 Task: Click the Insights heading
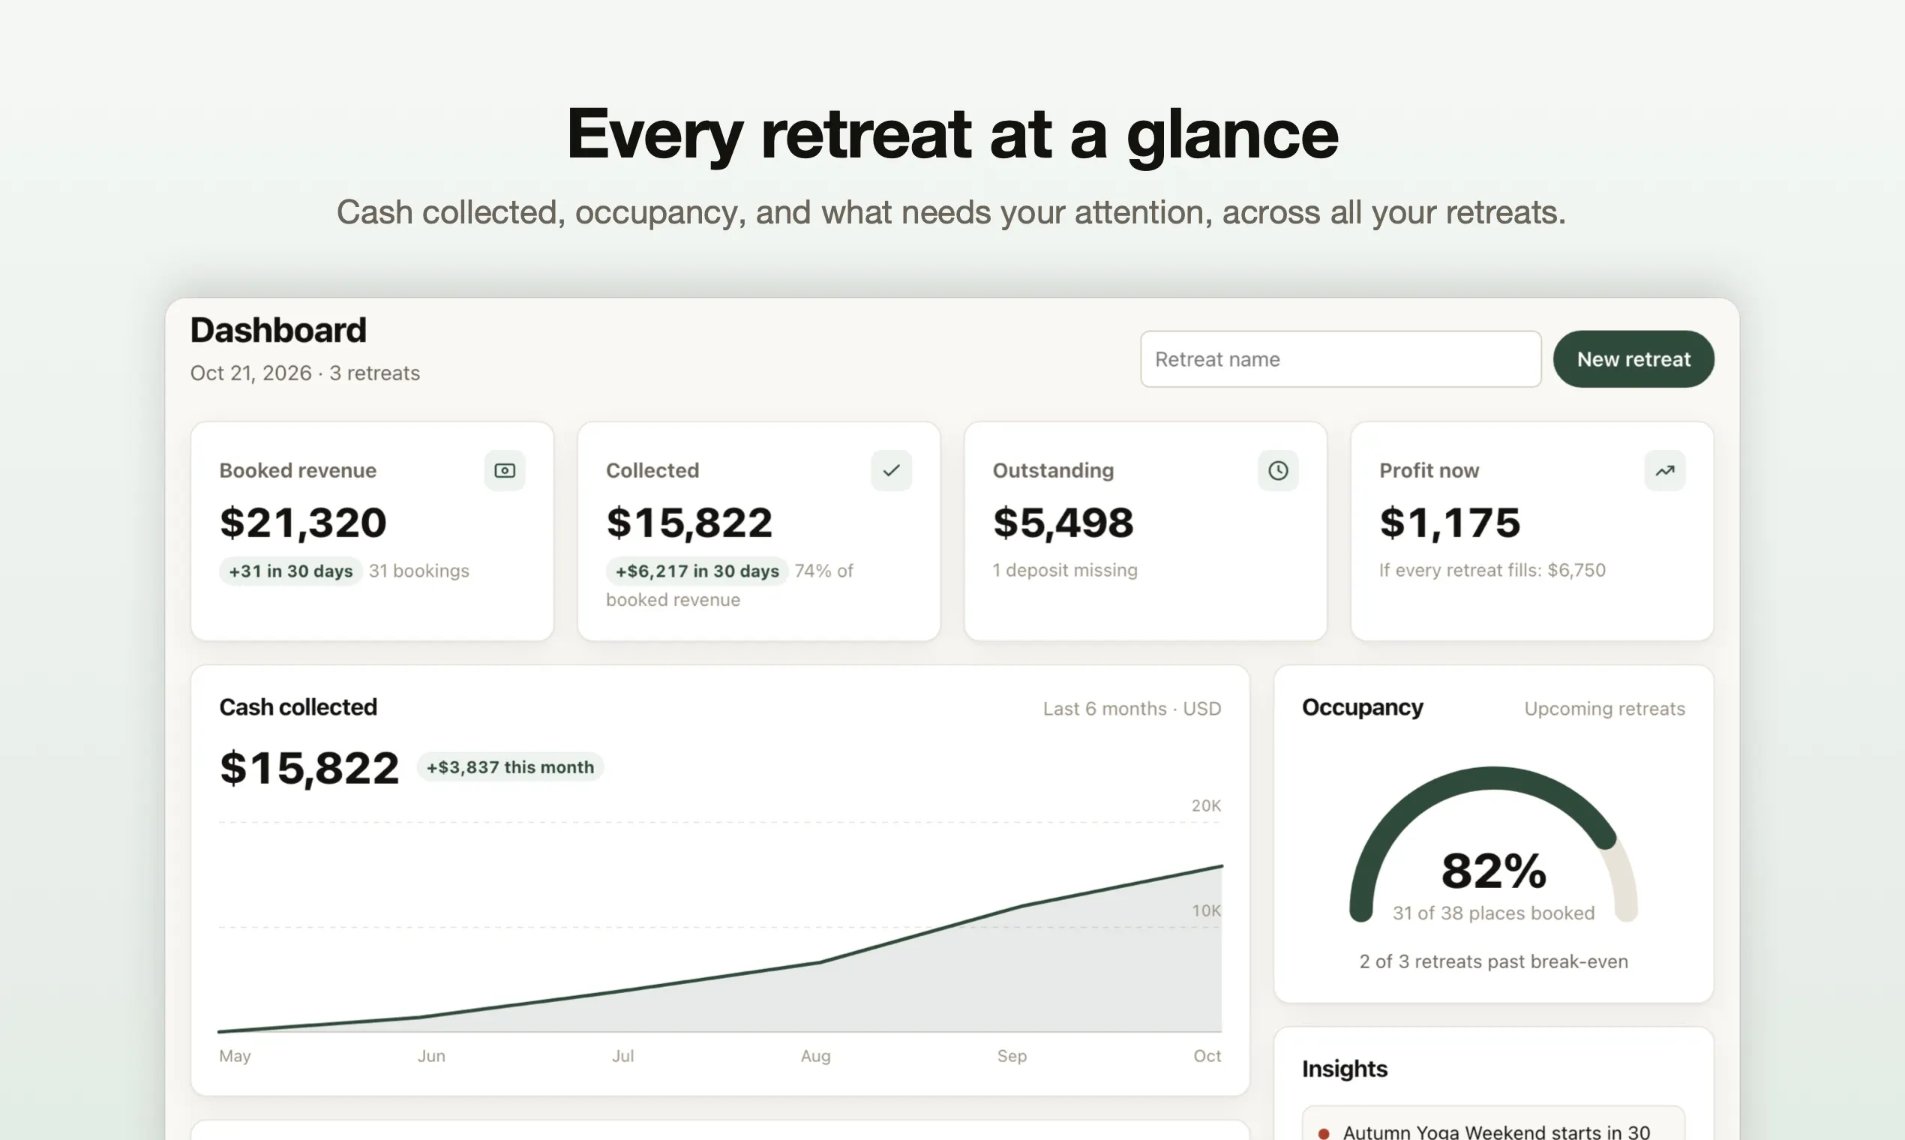pos(1344,1069)
